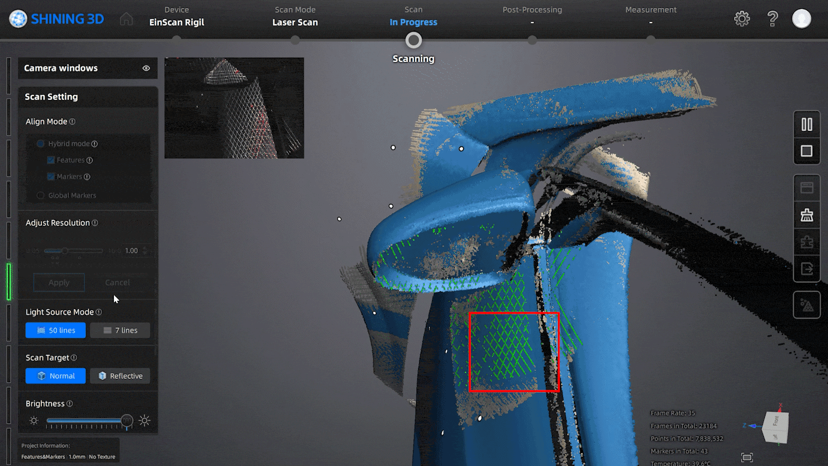This screenshot has width=828, height=466.
Task: Click the view orientation cube
Action: click(x=776, y=427)
